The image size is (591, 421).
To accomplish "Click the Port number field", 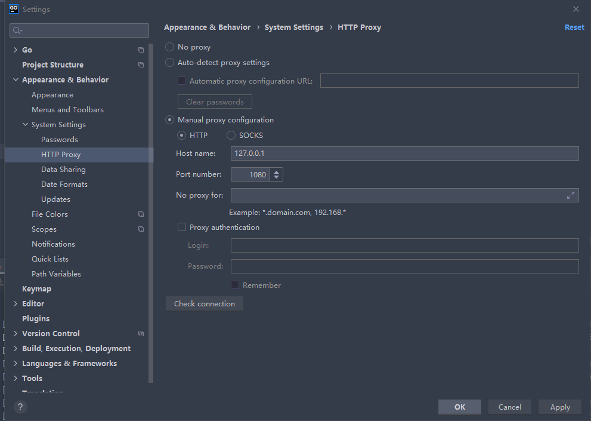I will [x=250, y=174].
